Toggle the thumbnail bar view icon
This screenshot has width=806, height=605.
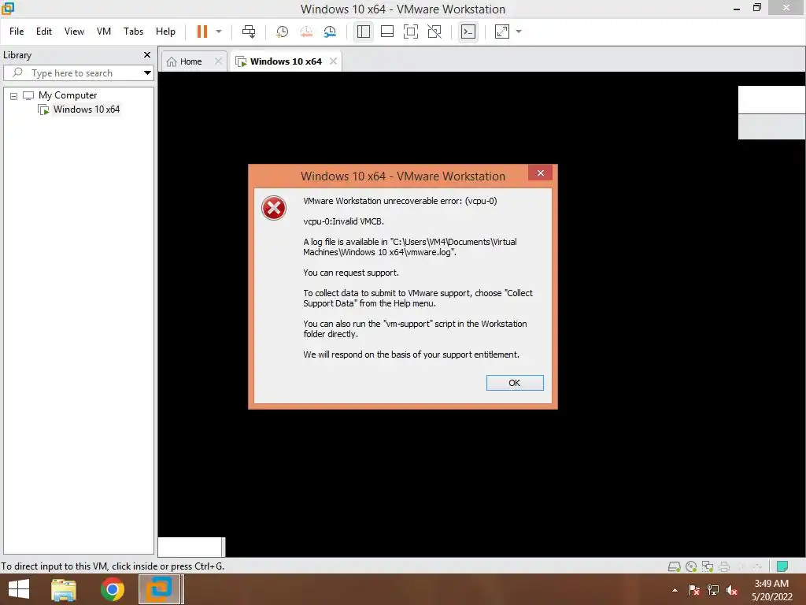(387, 32)
